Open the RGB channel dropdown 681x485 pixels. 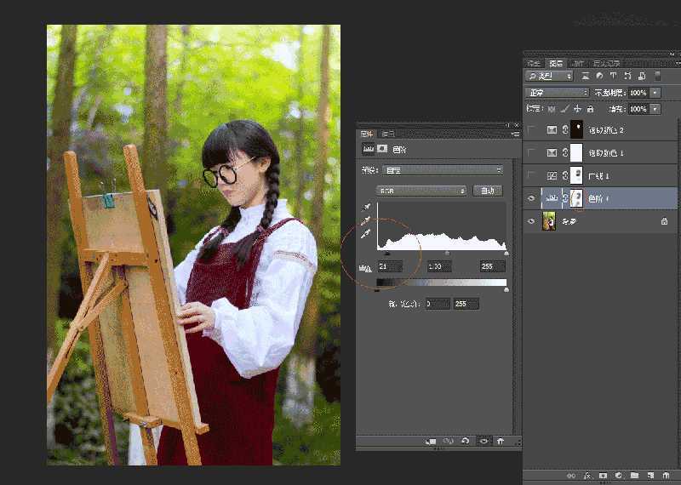click(422, 191)
